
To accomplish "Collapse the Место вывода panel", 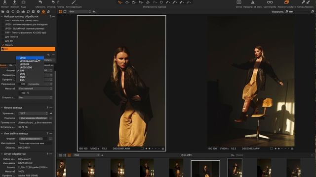I will point(1,108).
